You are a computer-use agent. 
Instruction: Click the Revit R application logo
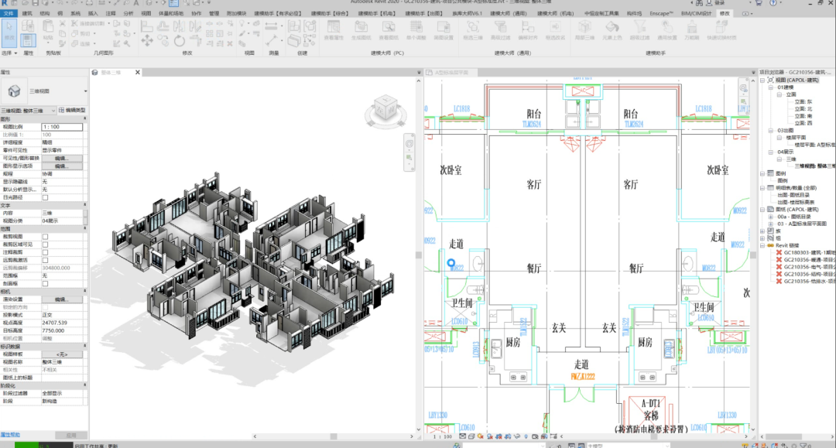[x=5, y=2]
